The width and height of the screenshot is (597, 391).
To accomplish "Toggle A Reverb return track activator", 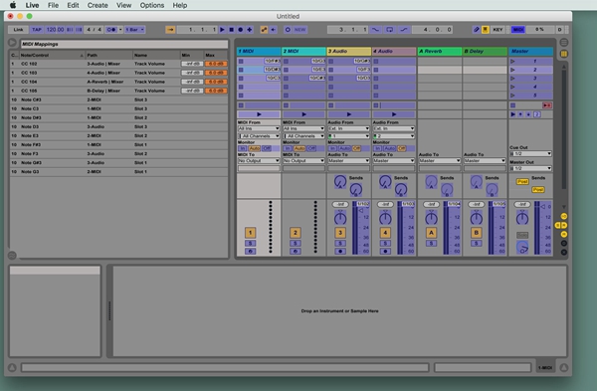I will [431, 232].
